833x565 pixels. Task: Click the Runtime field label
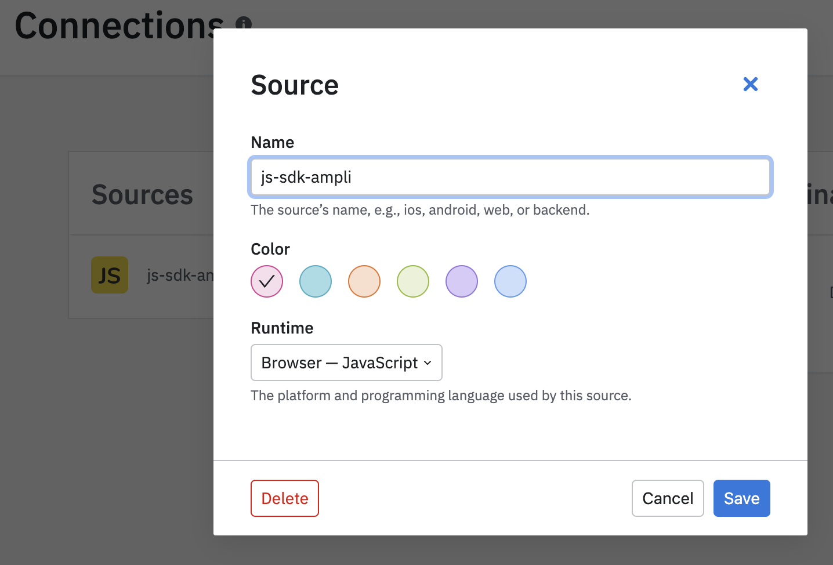pyautogui.click(x=282, y=328)
